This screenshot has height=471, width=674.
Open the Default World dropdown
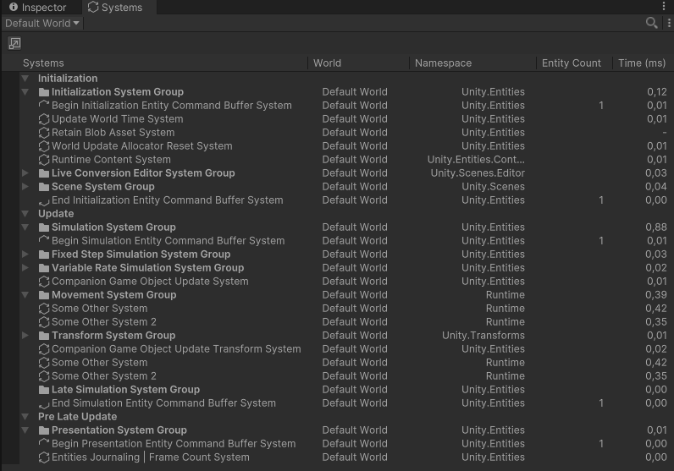pos(42,23)
